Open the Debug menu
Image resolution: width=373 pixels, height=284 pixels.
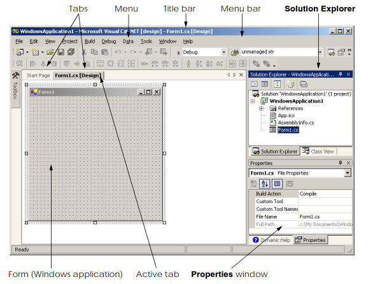click(x=109, y=41)
